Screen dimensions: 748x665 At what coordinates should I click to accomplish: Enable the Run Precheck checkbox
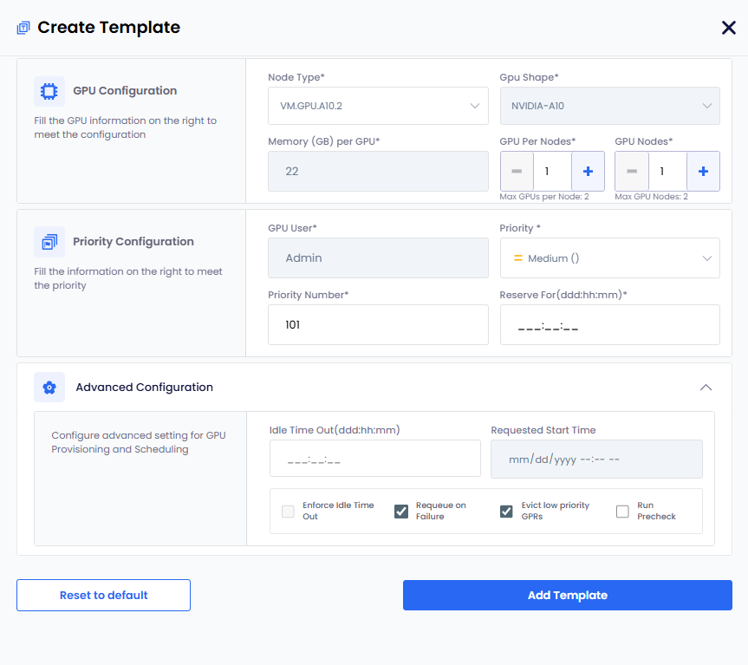click(622, 512)
